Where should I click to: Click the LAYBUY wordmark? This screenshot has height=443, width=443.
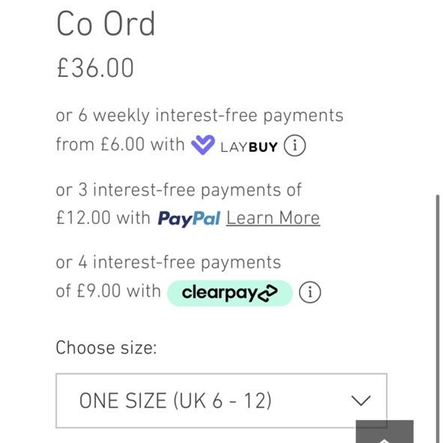[x=249, y=147]
